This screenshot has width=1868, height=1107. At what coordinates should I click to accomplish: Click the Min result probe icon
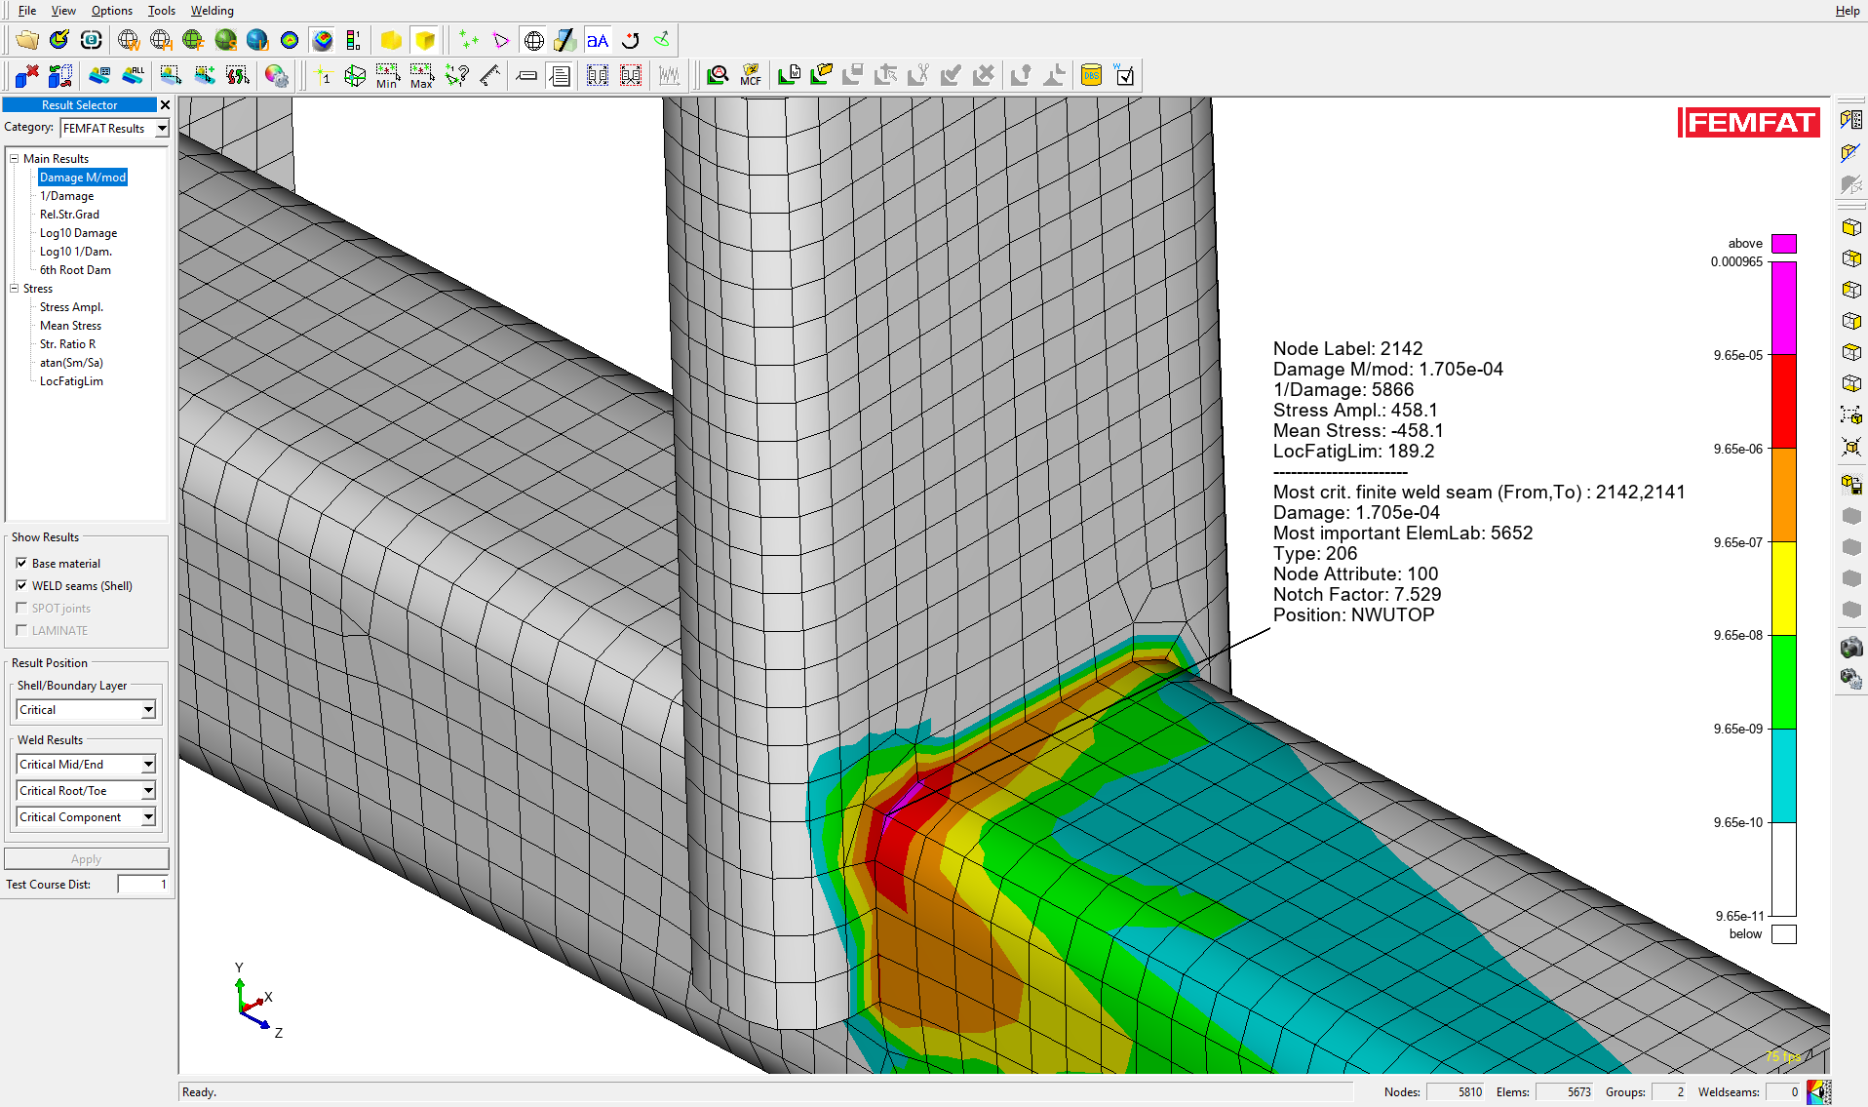(387, 76)
